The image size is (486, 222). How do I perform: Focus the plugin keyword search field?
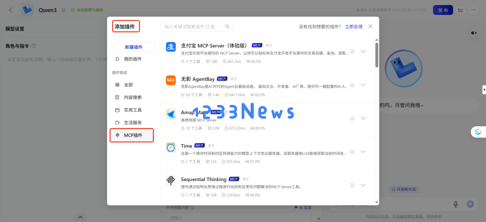[197, 27]
